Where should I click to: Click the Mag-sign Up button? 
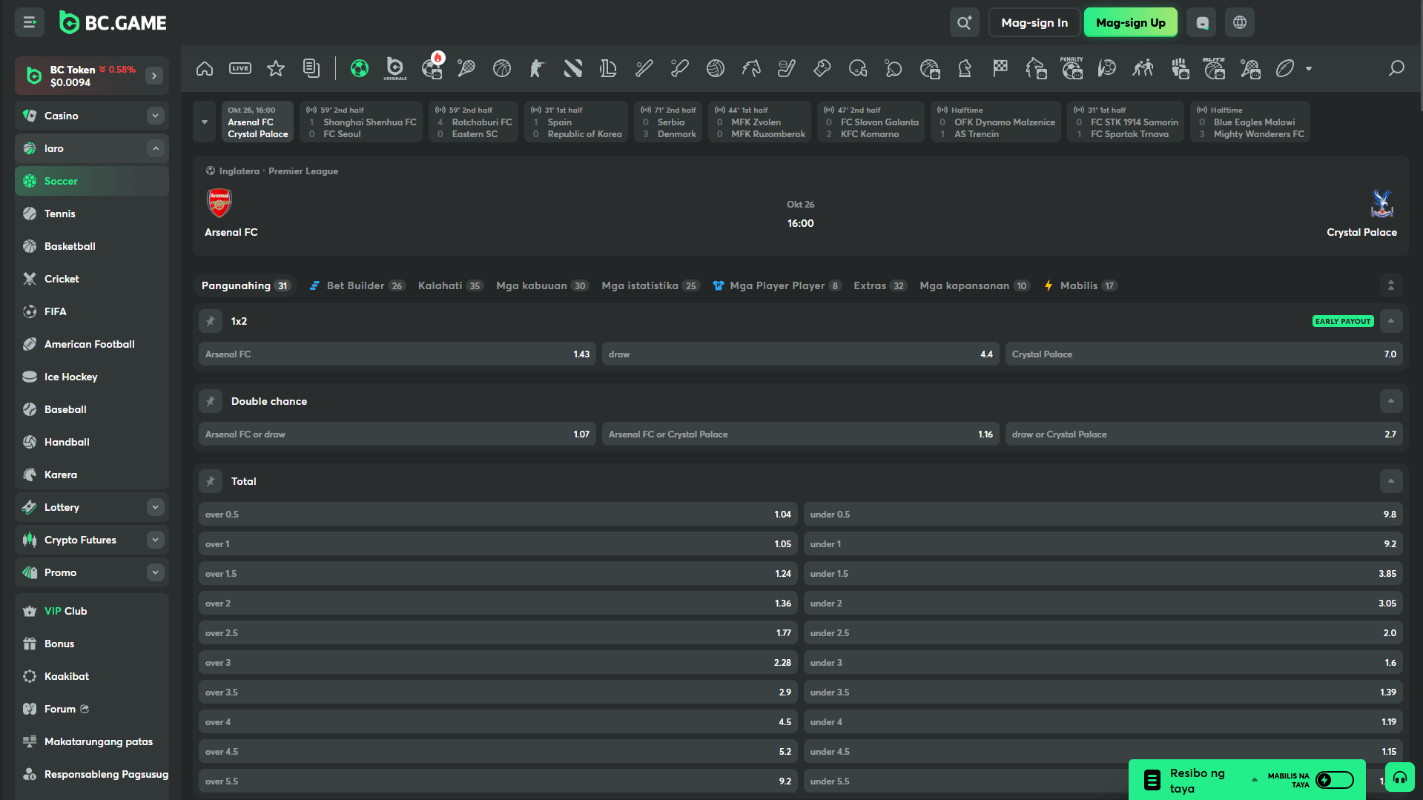[1131, 23]
